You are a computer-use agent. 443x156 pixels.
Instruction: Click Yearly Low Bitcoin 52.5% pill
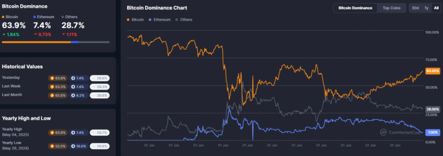click(x=58, y=146)
